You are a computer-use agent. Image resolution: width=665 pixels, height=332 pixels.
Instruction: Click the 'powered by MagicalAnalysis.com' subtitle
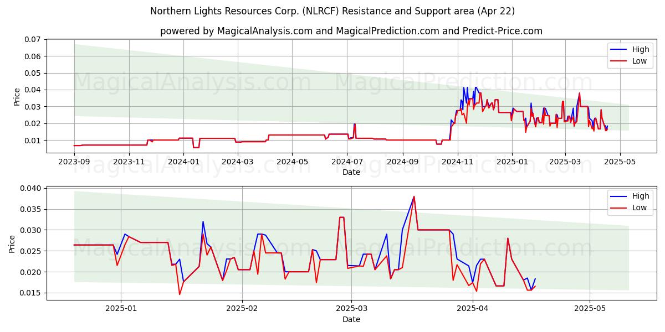351,31
